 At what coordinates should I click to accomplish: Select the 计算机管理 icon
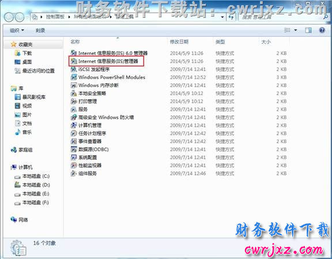(x=74, y=125)
